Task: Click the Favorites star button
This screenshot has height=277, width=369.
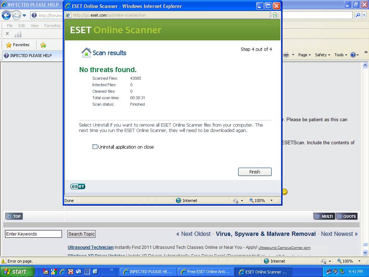Action: 18,45
